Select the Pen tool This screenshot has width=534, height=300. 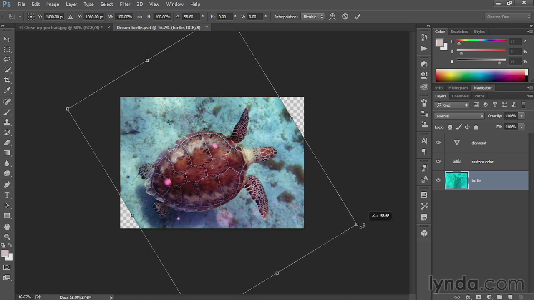(x=7, y=185)
